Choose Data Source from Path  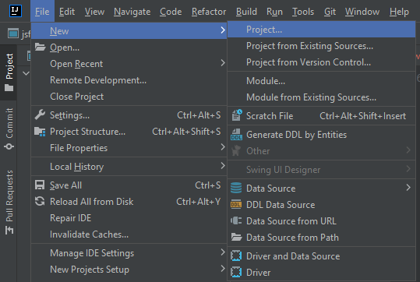click(321, 238)
